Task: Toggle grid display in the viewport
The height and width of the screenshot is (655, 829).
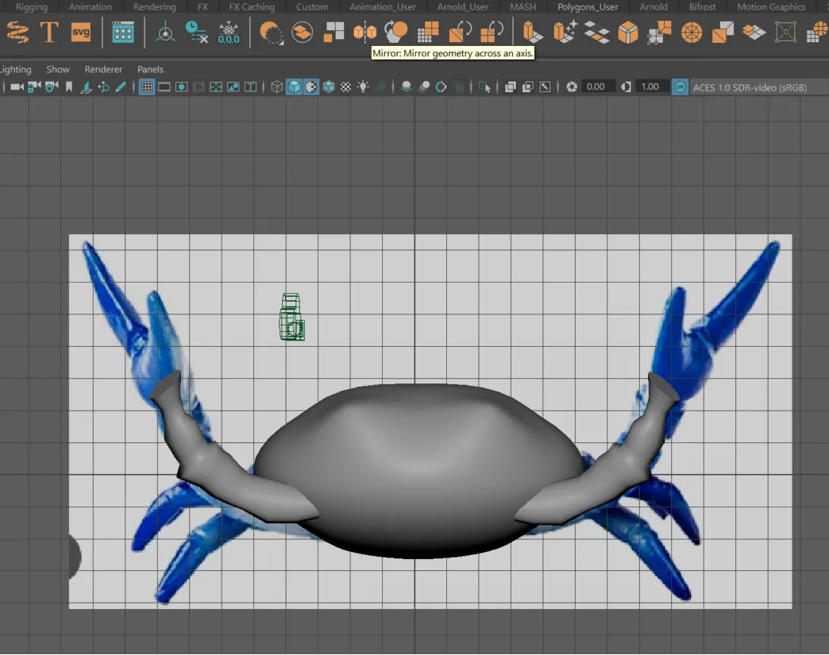Action: [147, 87]
